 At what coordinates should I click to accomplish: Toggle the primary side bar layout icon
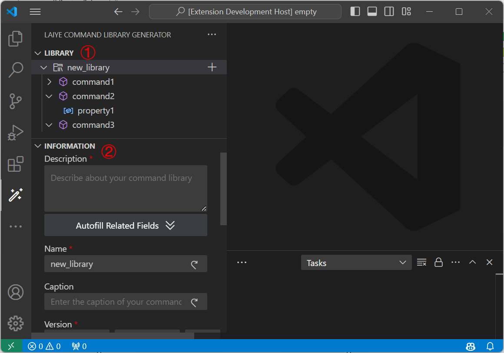pos(355,12)
